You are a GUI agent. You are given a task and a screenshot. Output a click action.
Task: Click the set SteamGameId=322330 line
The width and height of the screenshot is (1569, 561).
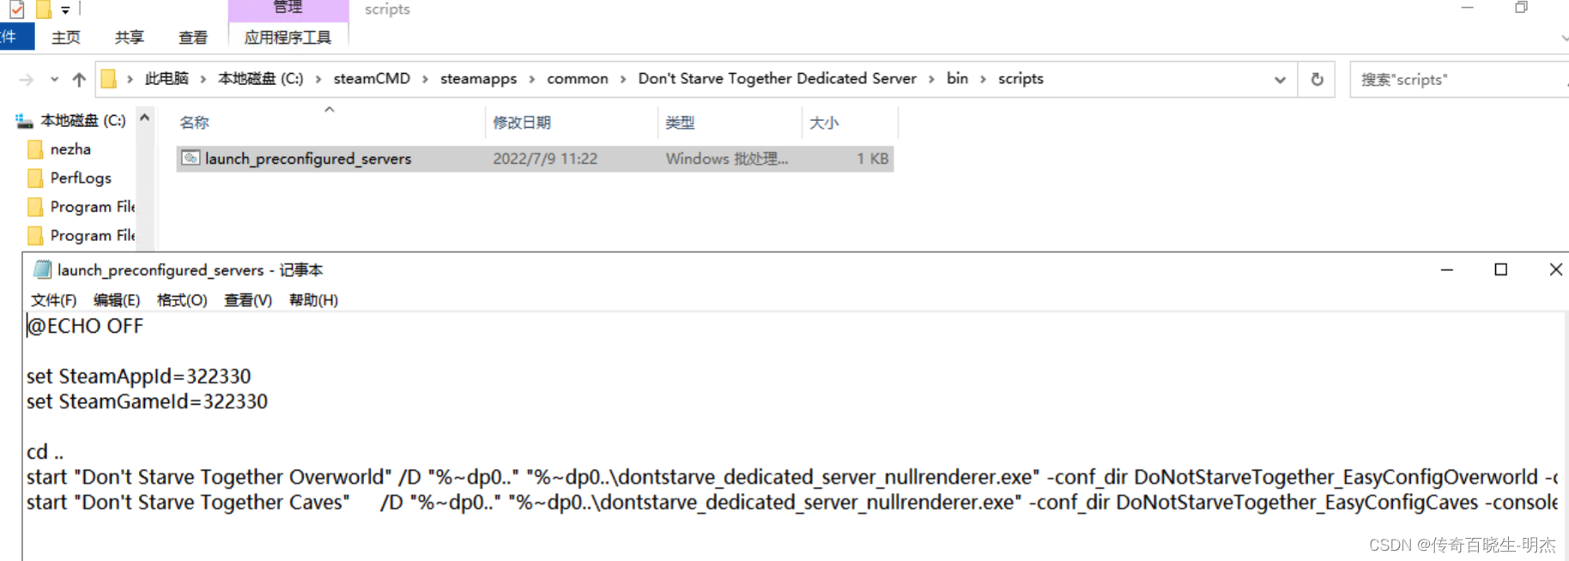tap(147, 401)
